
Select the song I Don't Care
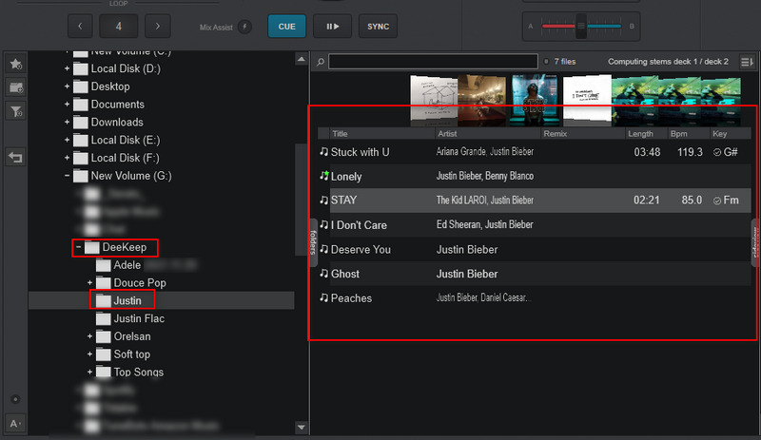[359, 225]
